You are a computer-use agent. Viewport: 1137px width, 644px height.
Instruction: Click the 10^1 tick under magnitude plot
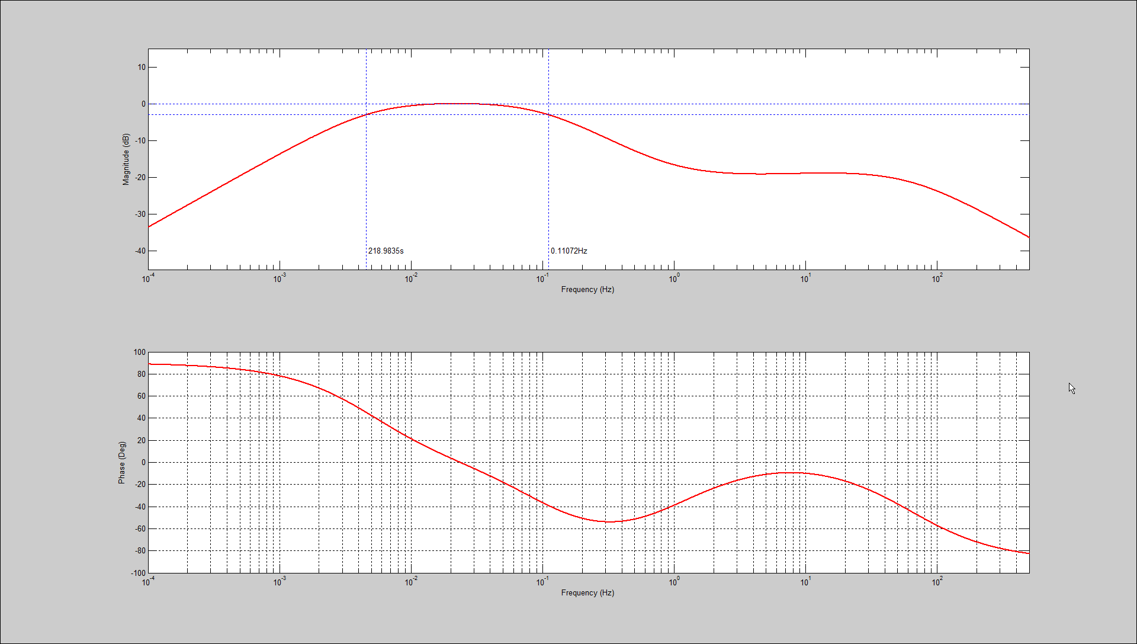click(x=805, y=278)
